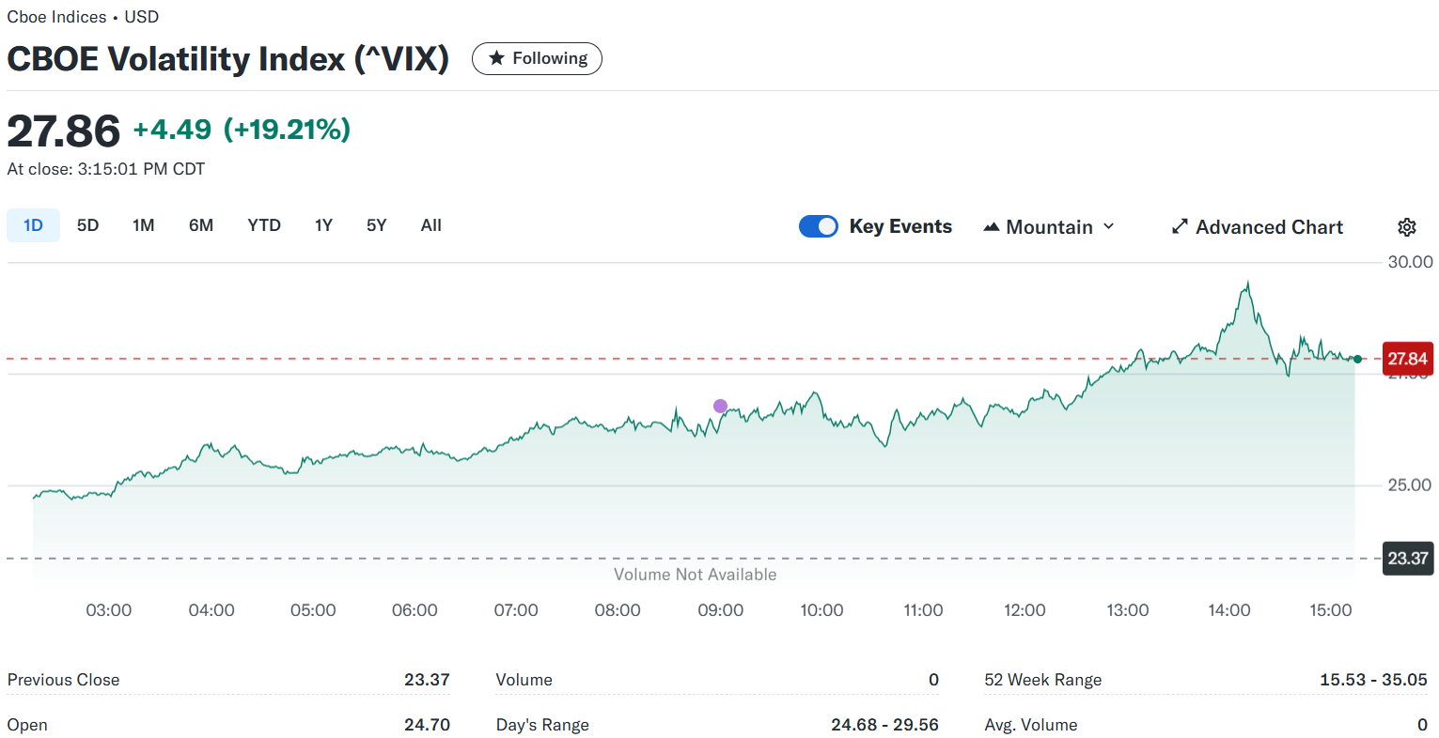The width and height of the screenshot is (1439, 738).
Task: Click the Key Events label
Action: [900, 226]
